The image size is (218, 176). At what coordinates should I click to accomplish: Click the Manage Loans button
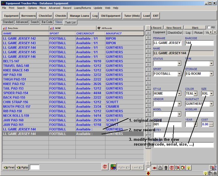pos(79,16)
